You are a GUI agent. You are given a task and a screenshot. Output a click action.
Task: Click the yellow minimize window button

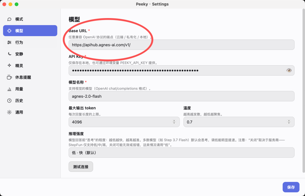point(10,4)
